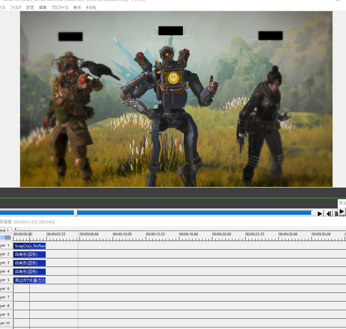Click the 00:00:26.66 ruler timestamp
The width and height of the screenshot is (346, 329).
288,234
